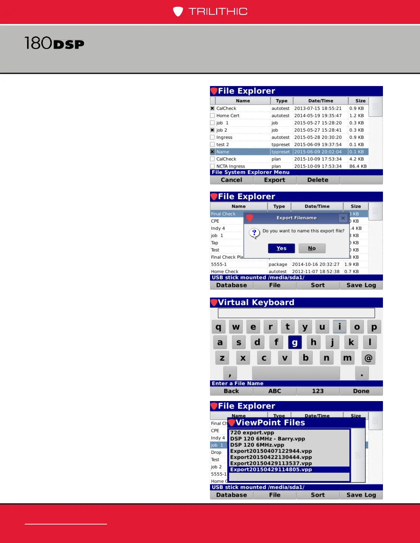Tap the w key on virtual keyboard
The height and width of the screenshot is (543, 420).
point(236,327)
